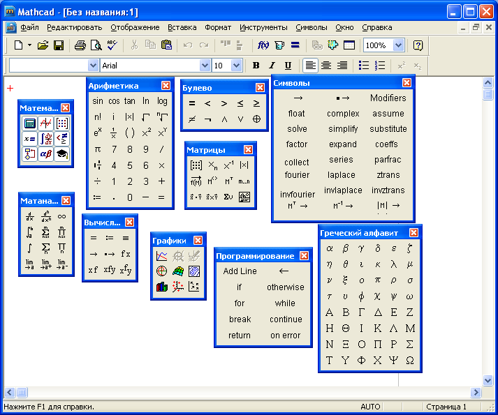This screenshot has height=415, width=498.
Task: Open the font size 10 dropdown
Action: (x=236, y=66)
